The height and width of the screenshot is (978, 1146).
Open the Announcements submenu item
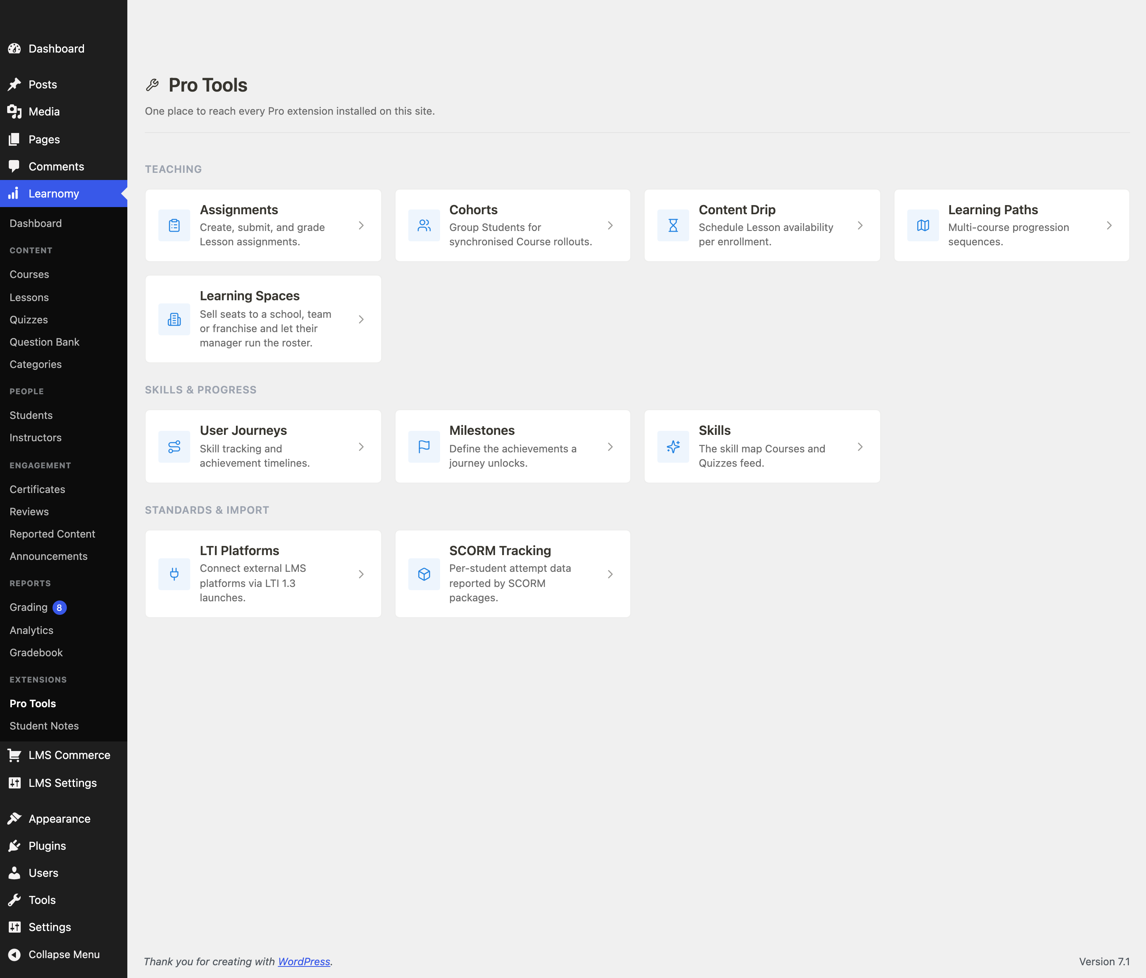49,556
